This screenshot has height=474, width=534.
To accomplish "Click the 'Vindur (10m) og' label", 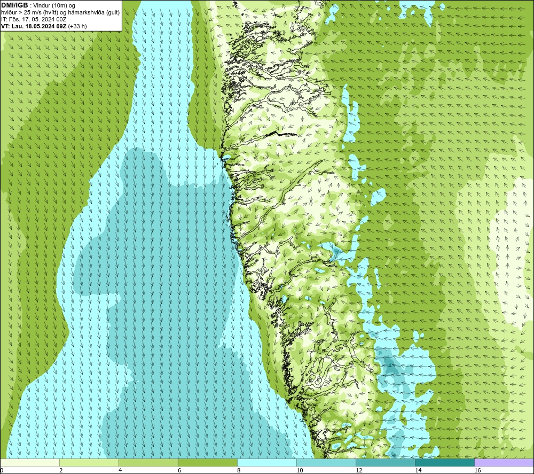I will tap(54, 6).
